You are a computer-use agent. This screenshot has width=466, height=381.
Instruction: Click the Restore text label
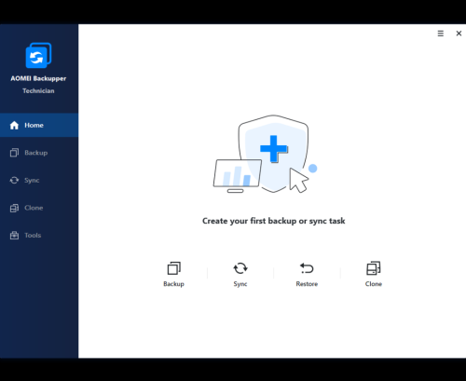tap(307, 284)
